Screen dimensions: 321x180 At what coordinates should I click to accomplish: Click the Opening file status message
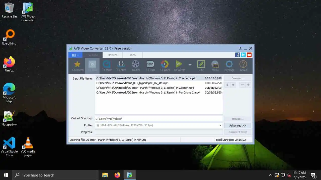(x=108, y=140)
